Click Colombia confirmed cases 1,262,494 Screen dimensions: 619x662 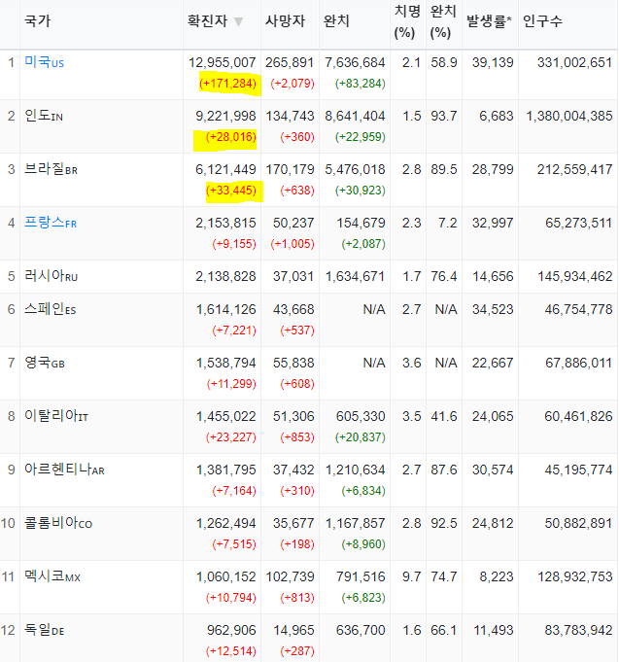coord(225,524)
